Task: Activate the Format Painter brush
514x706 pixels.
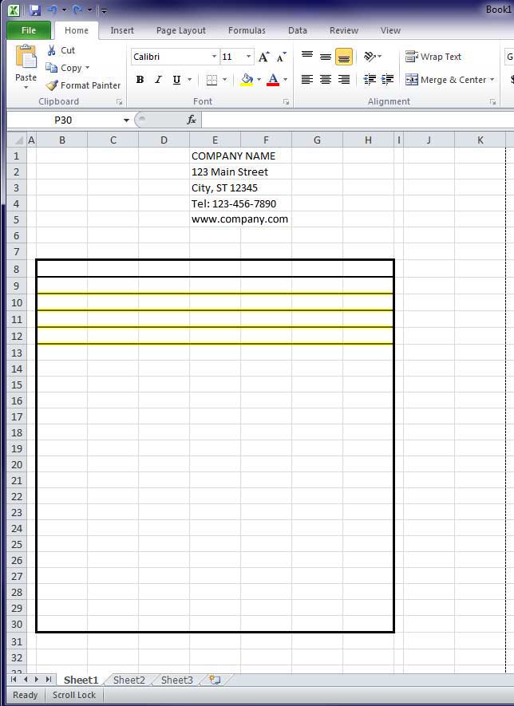Action: [52, 85]
